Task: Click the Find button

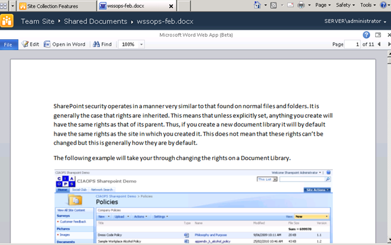Action: pyautogui.click(x=102, y=45)
